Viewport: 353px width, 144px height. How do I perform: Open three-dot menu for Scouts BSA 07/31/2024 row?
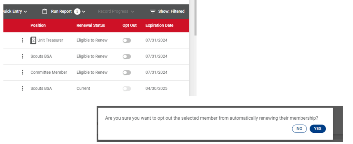pos(22,56)
